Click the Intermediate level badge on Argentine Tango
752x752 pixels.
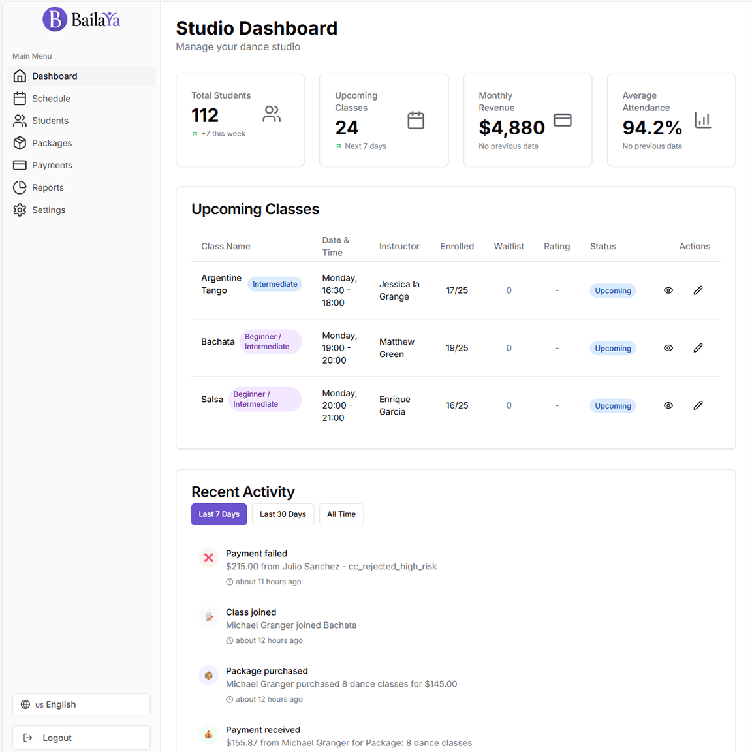click(x=275, y=283)
